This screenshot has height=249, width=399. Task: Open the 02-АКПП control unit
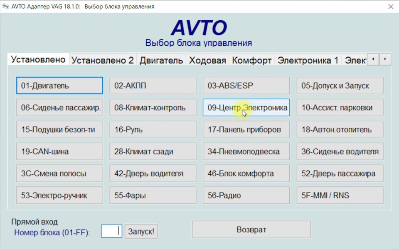click(153, 85)
